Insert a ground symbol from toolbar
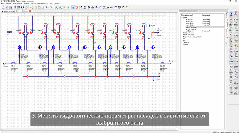 coord(108,7)
